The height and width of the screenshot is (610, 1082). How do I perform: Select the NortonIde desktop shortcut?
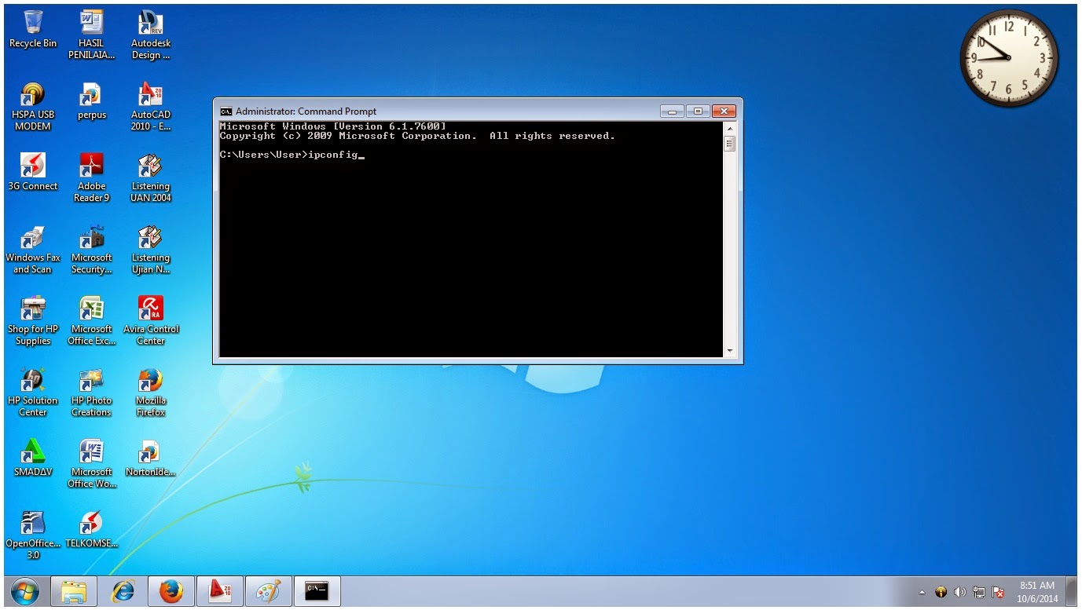(x=150, y=458)
